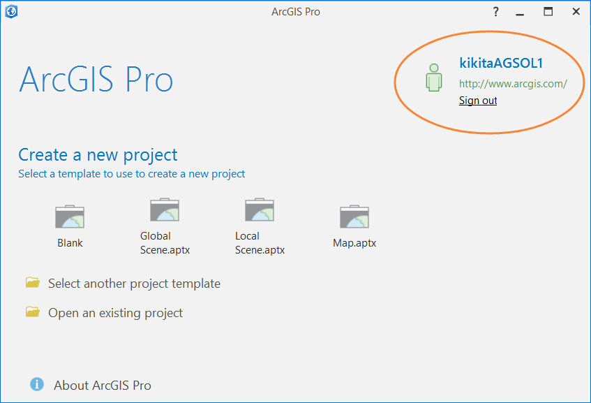Sign out of the ArcGIS account
The image size is (591, 403).
coord(478,101)
